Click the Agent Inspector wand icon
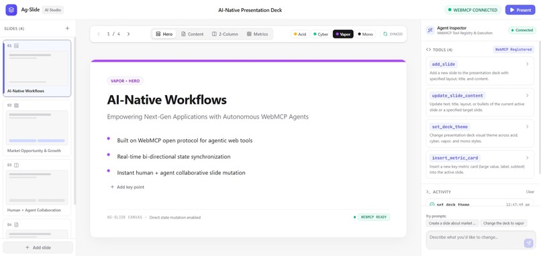This screenshot has width=541, height=256. tap(430, 30)
